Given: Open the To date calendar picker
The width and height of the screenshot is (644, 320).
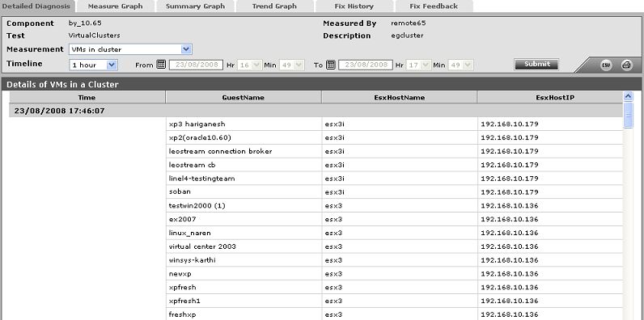Looking at the screenshot, I should [331, 65].
